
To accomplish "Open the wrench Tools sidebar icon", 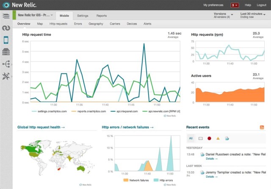I will [6, 76].
